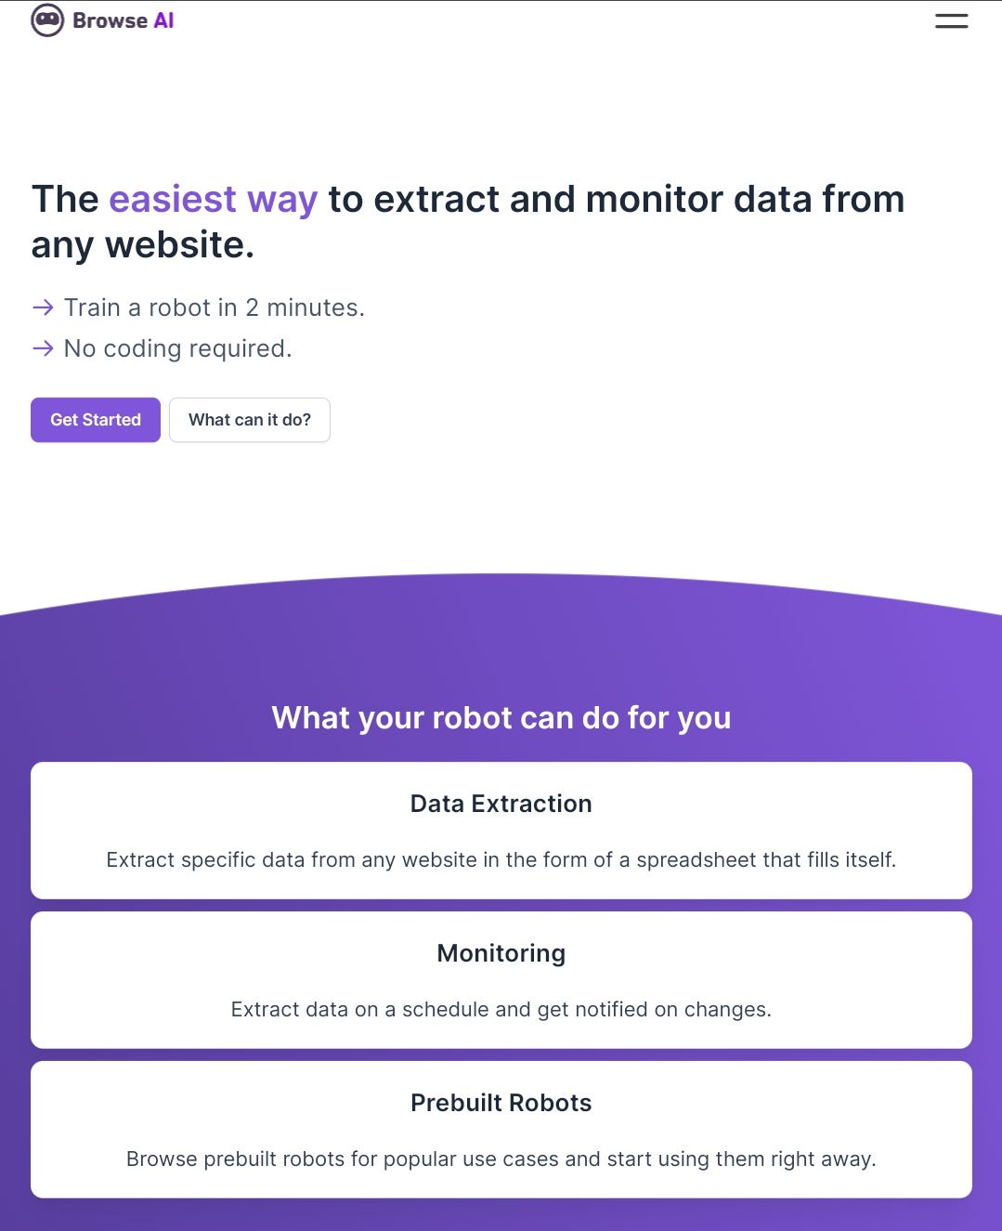Click the arrow icon beside 'No coding required'
The height and width of the screenshot is (1231, 1002).
pos(43,347)
